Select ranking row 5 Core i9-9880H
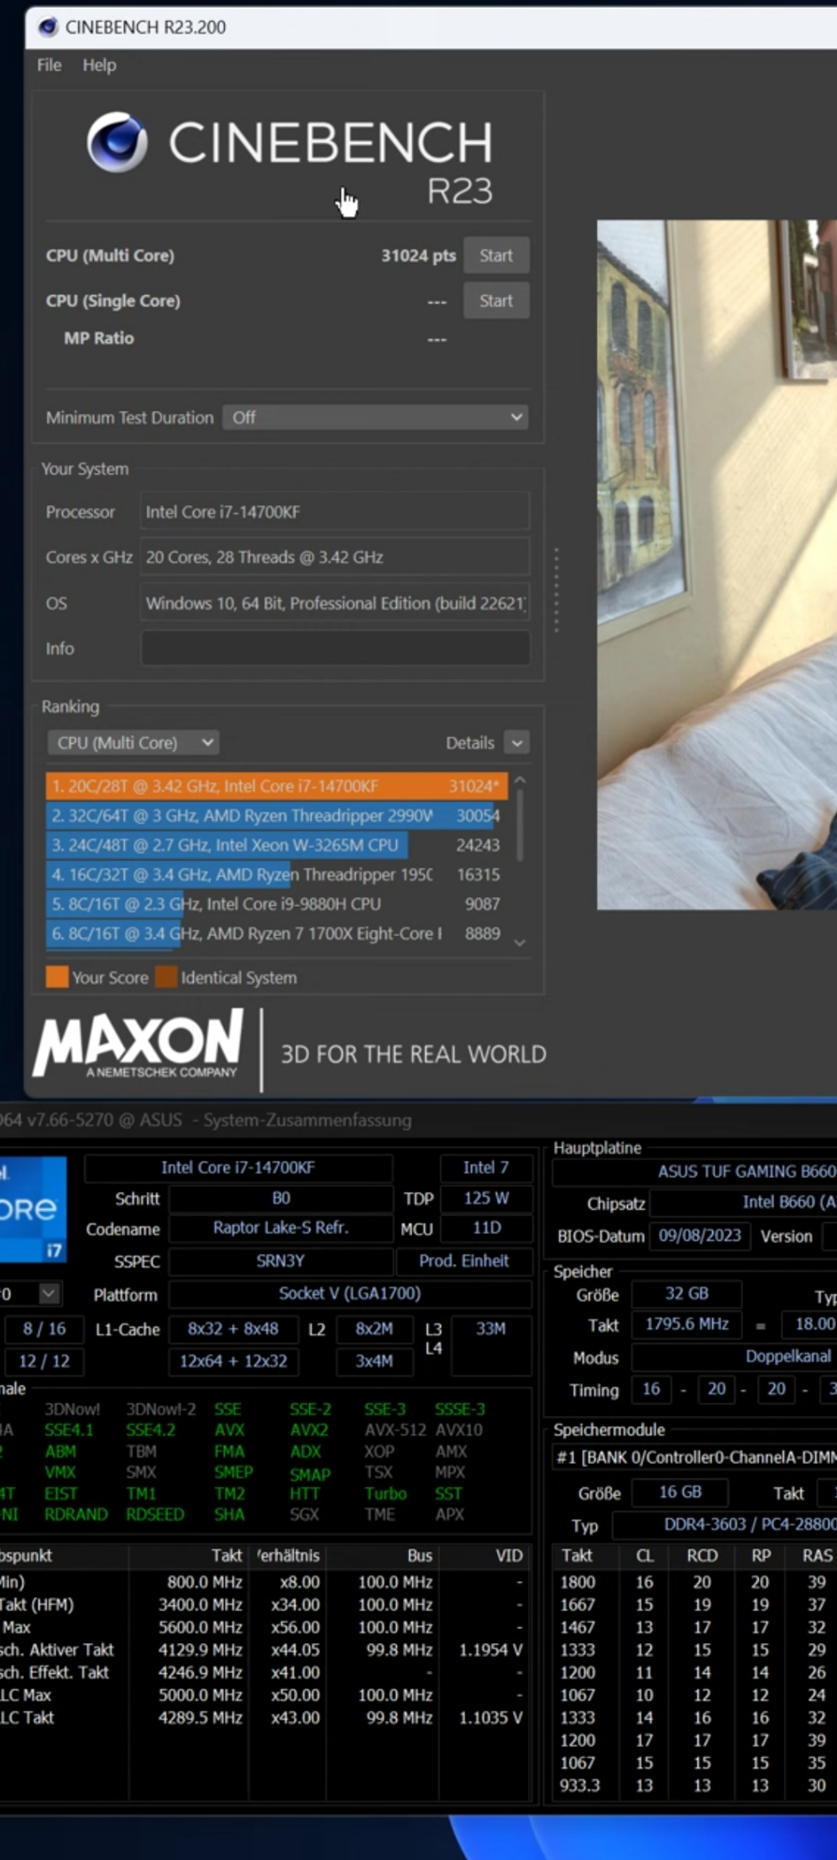Screen dimensions: 837x1860 (276, 904)
